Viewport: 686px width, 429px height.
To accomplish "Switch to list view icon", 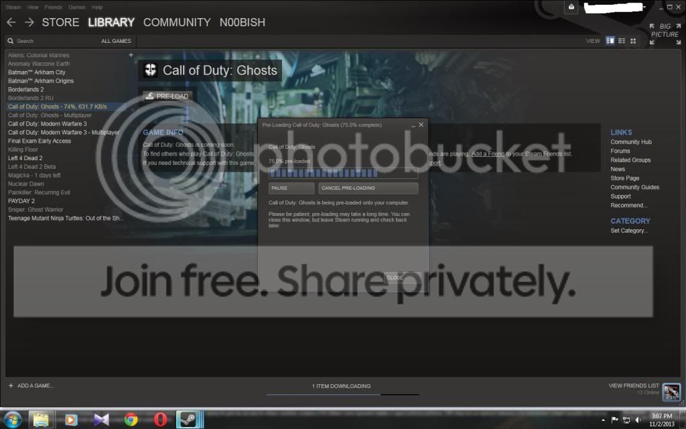I will tap(622, 41).
